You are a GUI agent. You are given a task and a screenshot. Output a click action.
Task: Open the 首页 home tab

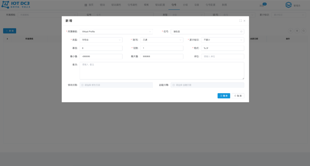pyautogui.click(x=89, y=5)
